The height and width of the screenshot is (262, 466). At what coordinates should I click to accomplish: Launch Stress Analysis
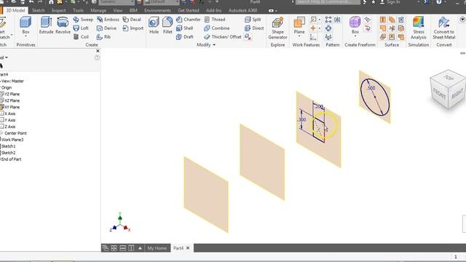pyautogui.click(x=419, y=28)
